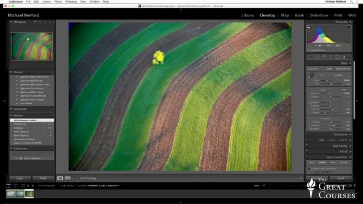
Task: Select the Crop Overlay tool
Action: pos(310,57)
